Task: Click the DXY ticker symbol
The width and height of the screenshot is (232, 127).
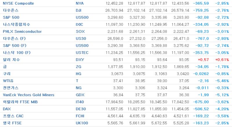Action: [80, 60]
